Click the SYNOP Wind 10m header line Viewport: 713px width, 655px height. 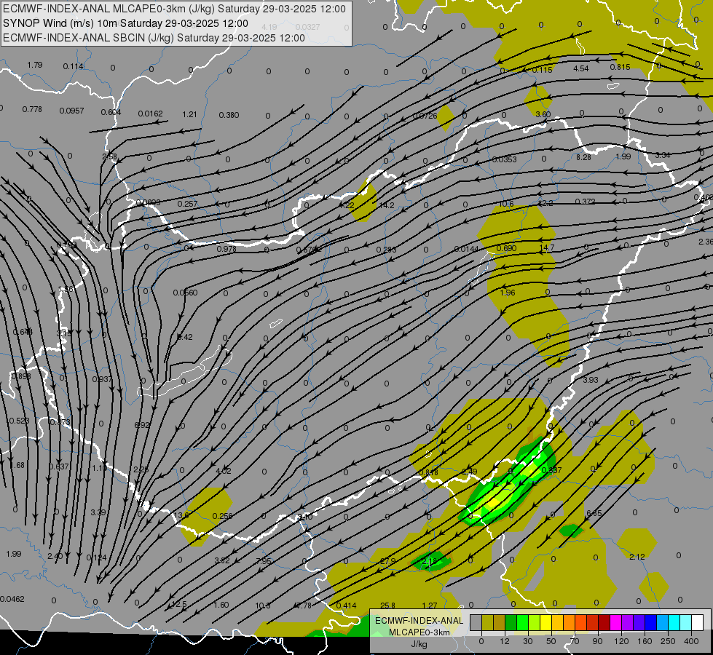pos(125,23)
